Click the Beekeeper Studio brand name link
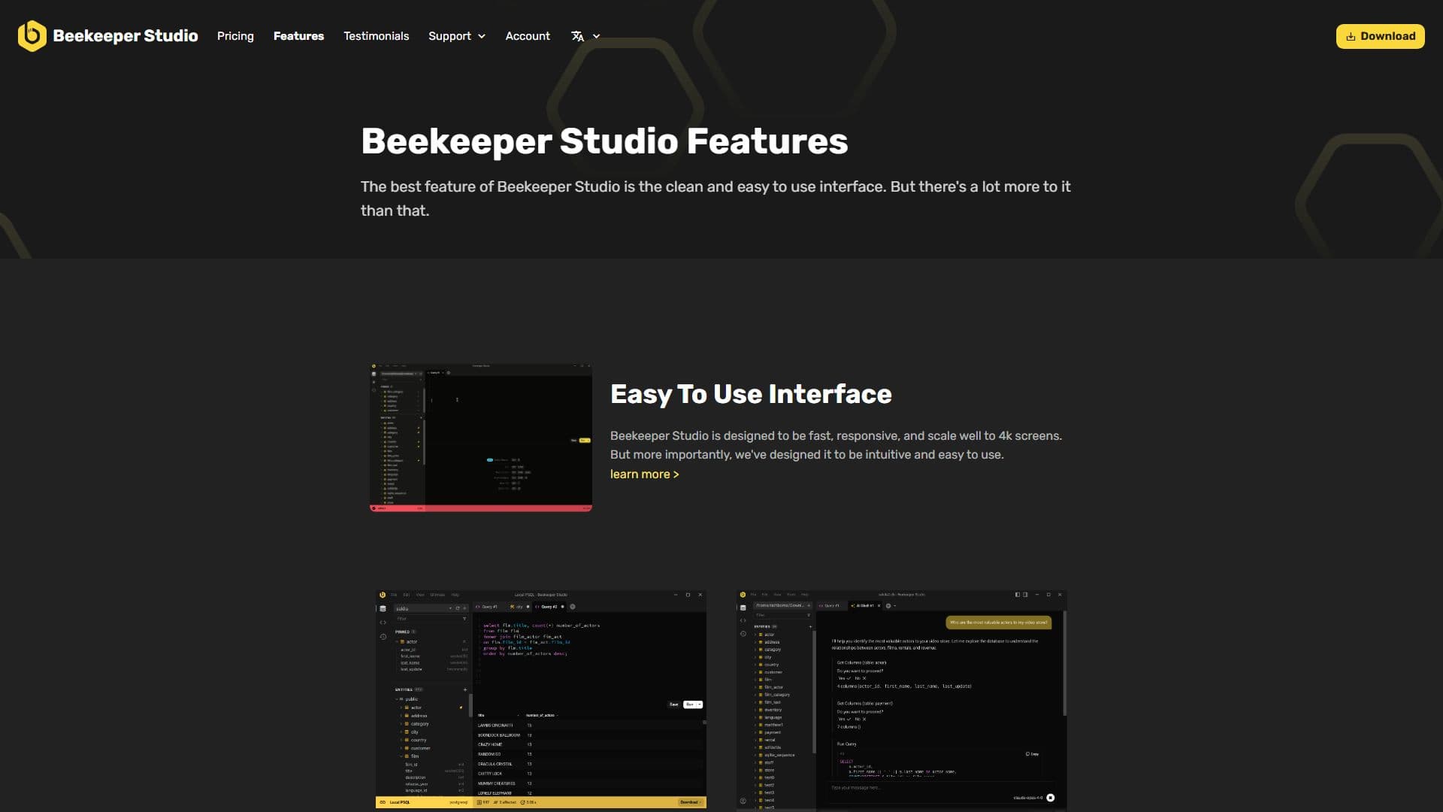This screenshot has height=812, width=1443. pyautogui.click(x=126, y=36)
